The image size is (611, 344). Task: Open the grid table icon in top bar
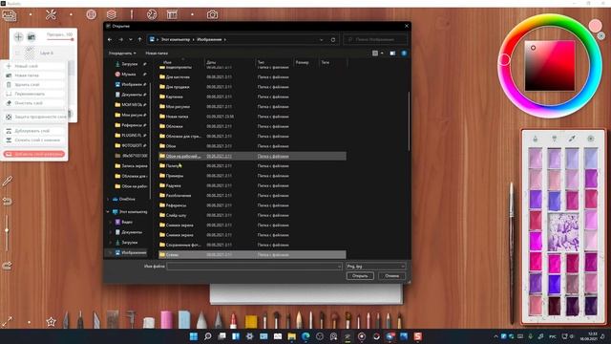[x=172, y=15]
